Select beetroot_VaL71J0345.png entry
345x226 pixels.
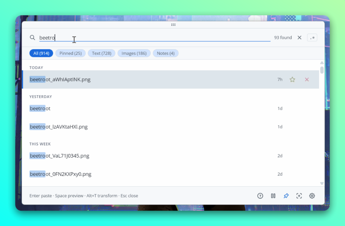pos(171,156)
